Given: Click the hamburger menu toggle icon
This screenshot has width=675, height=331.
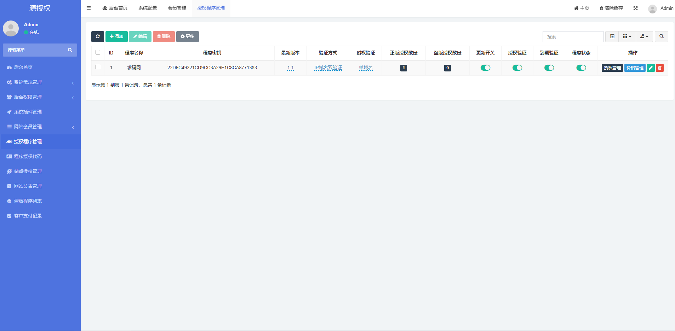Looking at the screenshot, I should [x=89, y=8].
